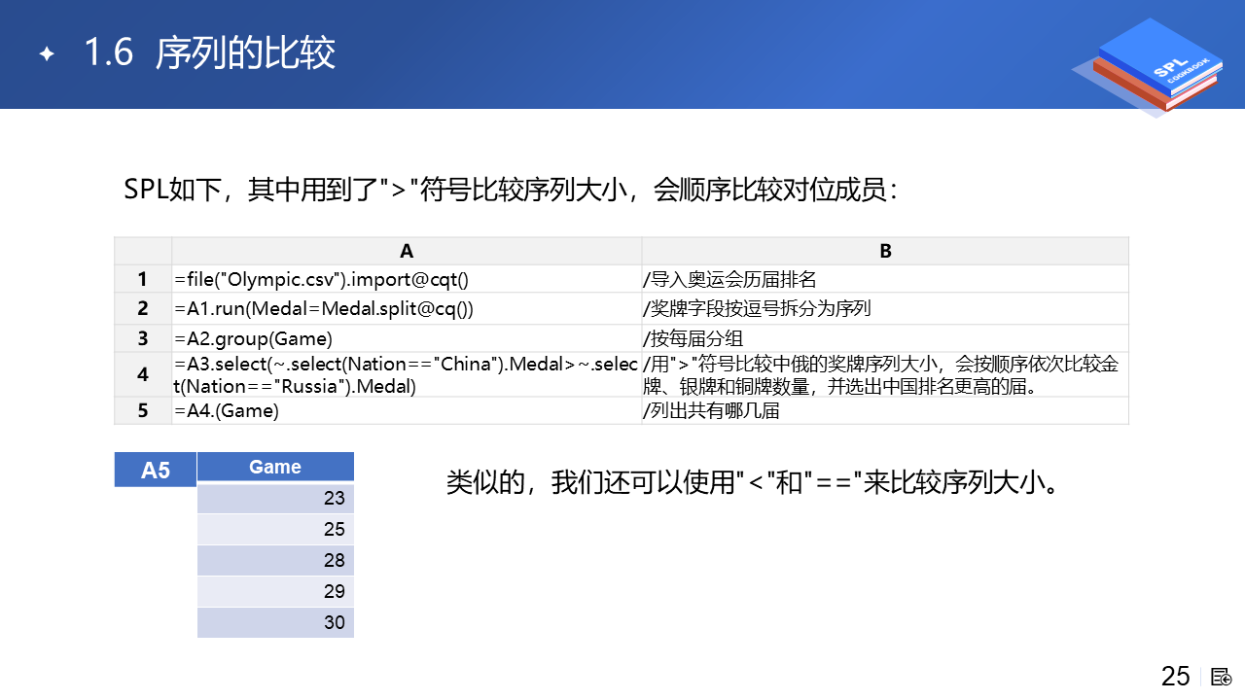
Task: Click the sentence starting with "类似的"
Action: click(x=752, y=481)
